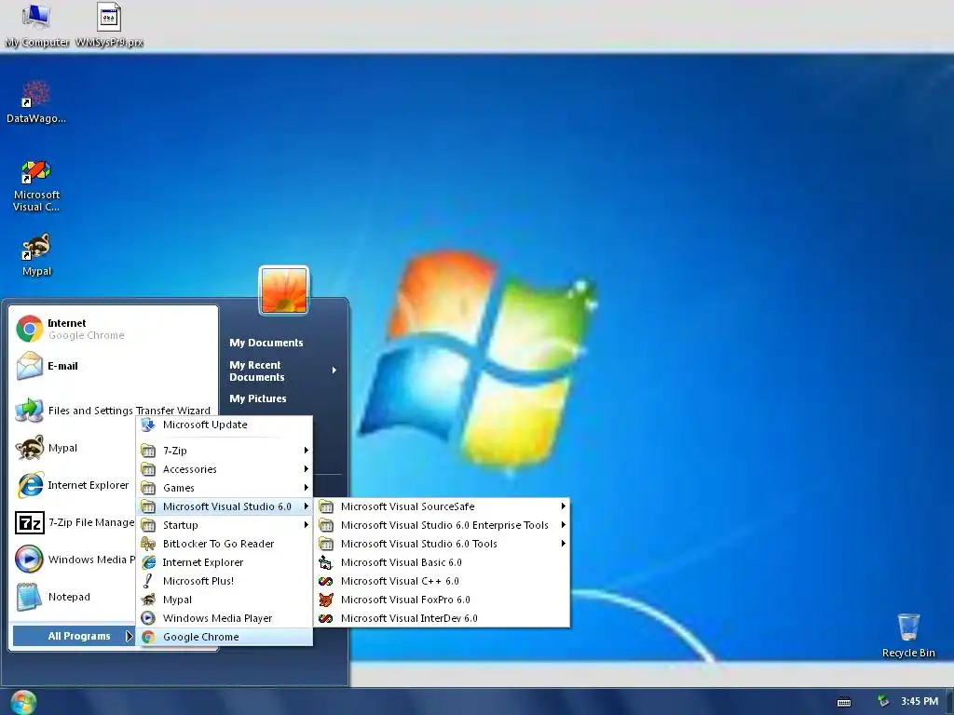This screenshot has width=954, height=715.
Task: Launch Microsoft Visual Basic 6.0
Action: pyautogui.click(x=443, y=562)
